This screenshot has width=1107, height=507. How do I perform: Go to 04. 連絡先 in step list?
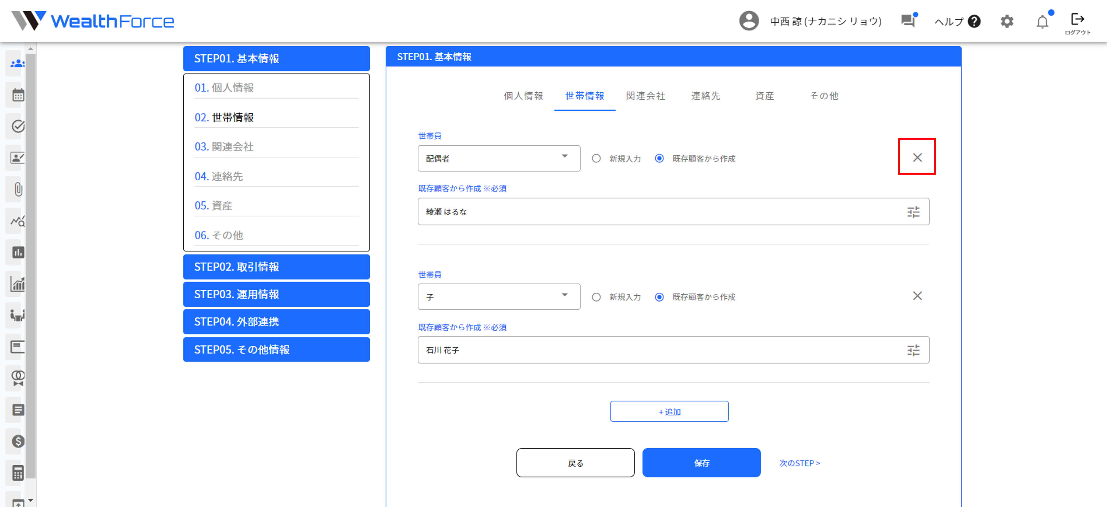coord(276,176)
